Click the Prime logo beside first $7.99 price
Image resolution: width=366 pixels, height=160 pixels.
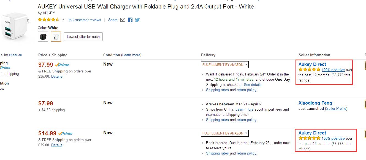(x=62, y=65)
